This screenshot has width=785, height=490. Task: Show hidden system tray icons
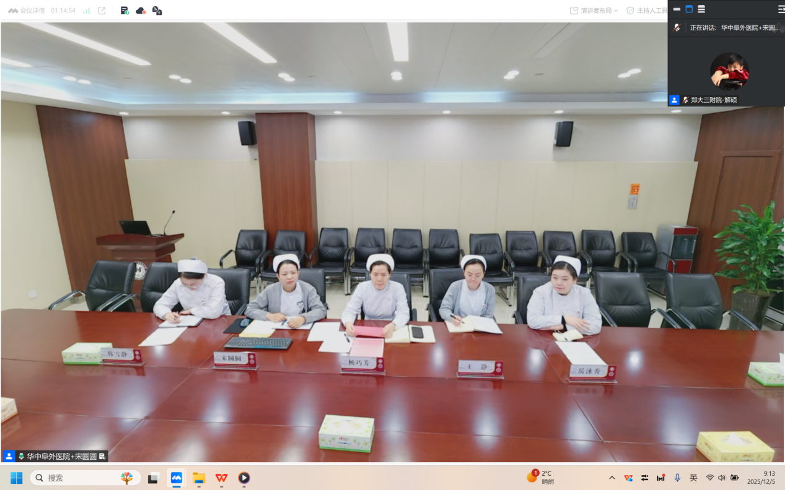tap(612, 478)
